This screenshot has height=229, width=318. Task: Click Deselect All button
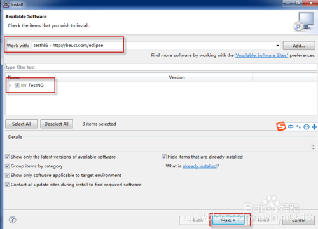57,124
